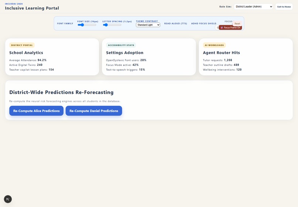Click the INCLUDAI 2026 label

14,4
